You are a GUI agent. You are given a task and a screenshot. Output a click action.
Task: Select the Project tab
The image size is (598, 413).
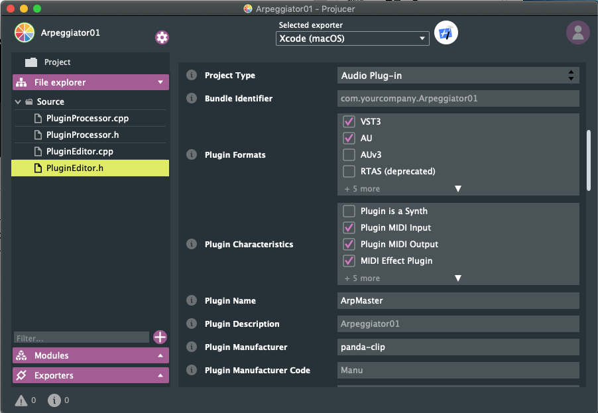coord(90,62)
